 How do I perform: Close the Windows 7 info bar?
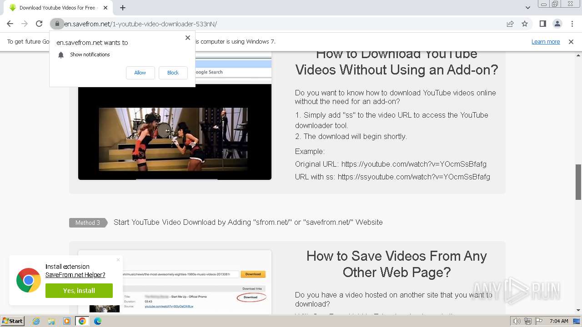(x=571, y=41)
